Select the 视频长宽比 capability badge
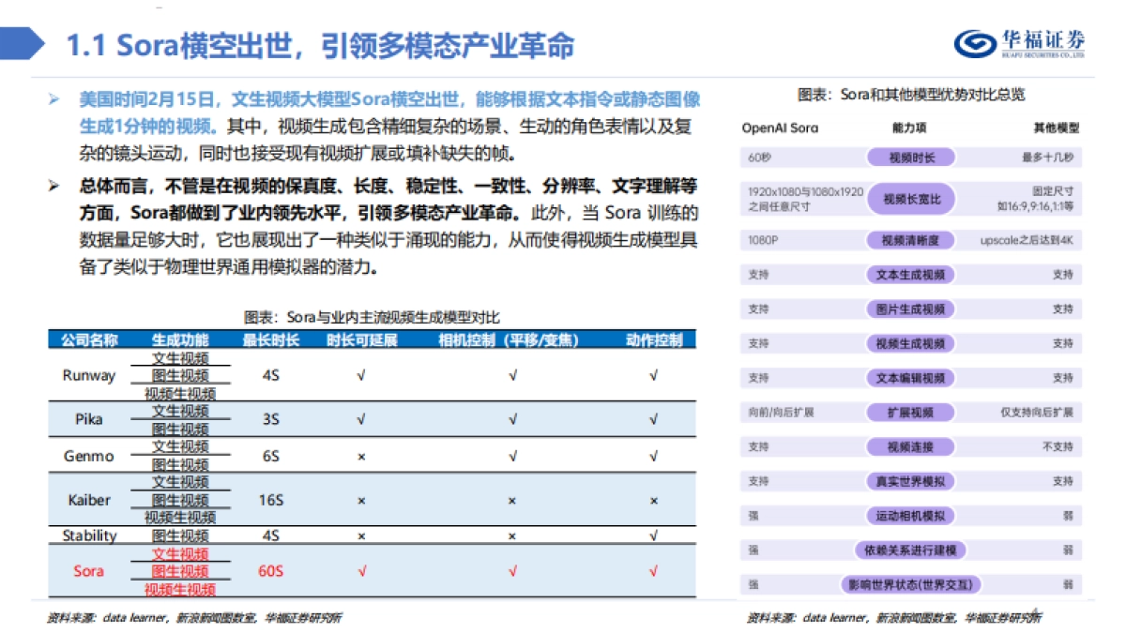 pyautogui.click(x=910, y=198)
